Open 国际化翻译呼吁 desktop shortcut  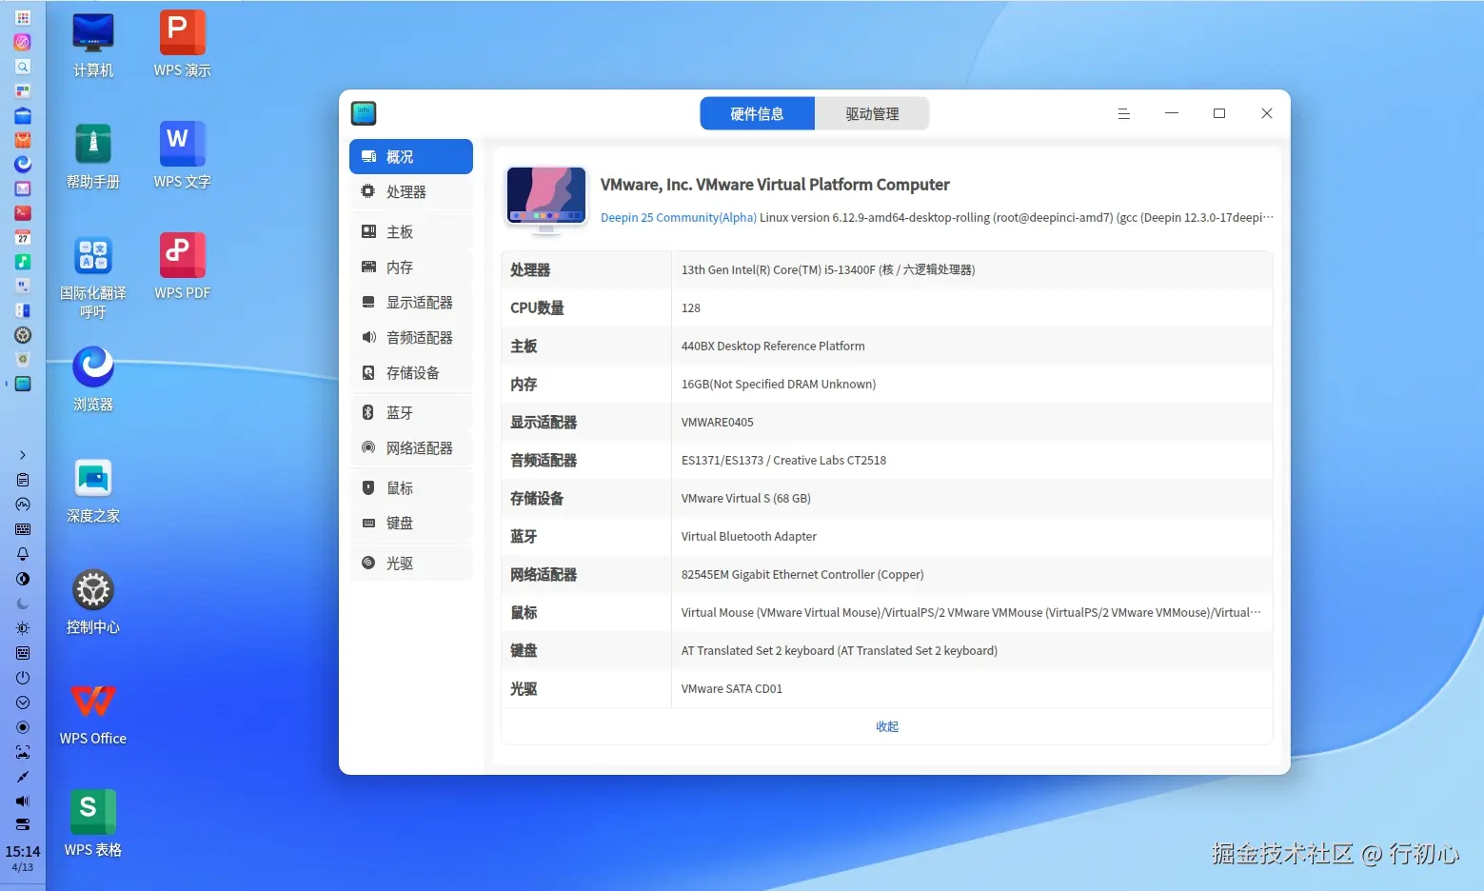(93, 277)
